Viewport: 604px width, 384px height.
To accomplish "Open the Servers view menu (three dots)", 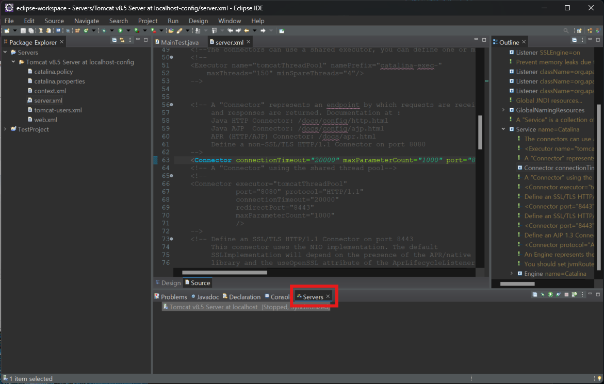I will (x=582, y=295).
